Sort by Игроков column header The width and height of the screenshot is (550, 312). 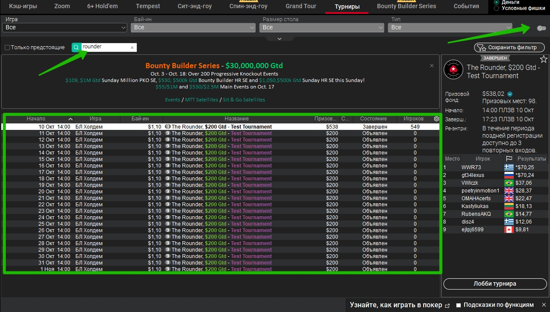point(413,119)
